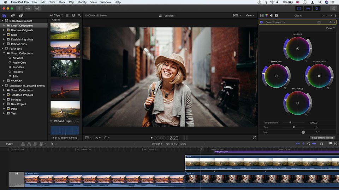Click the timeline Index button

9,144
